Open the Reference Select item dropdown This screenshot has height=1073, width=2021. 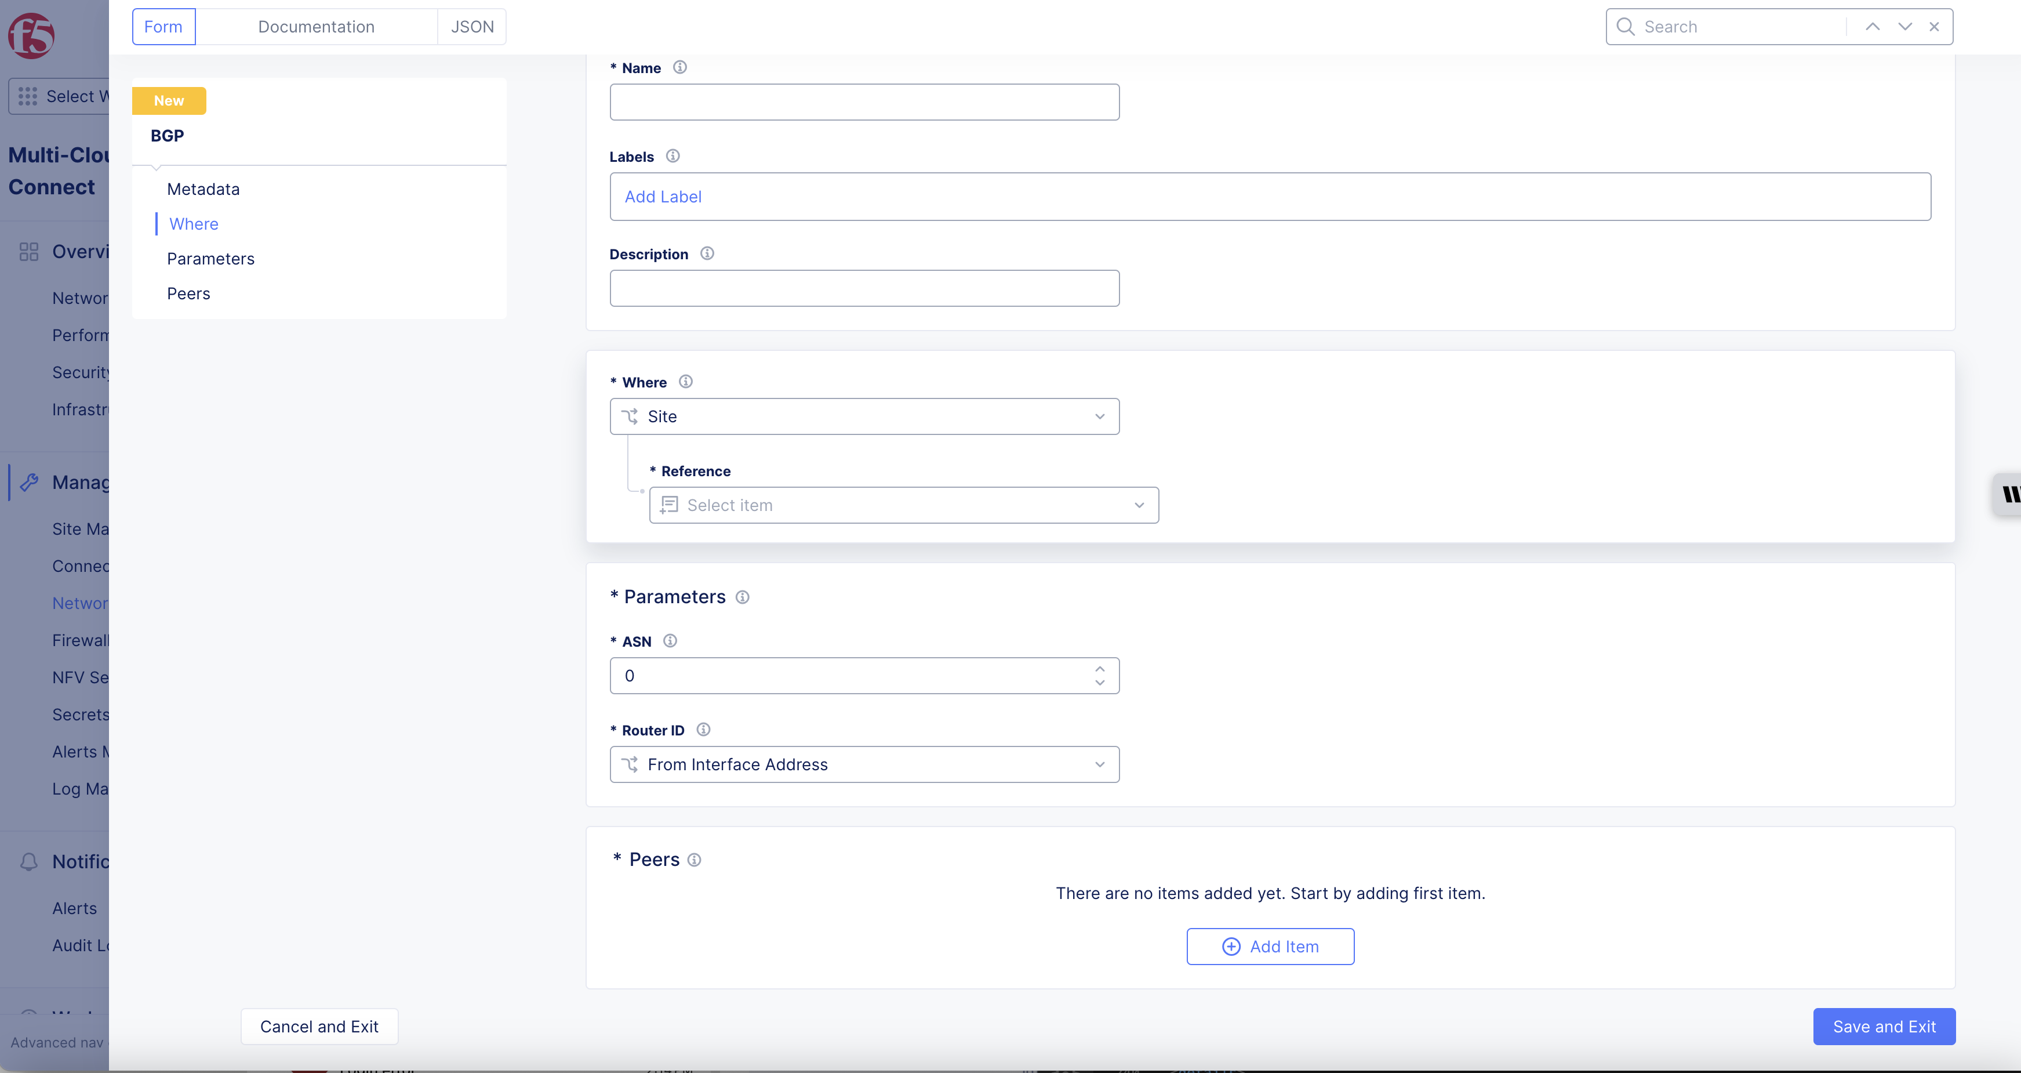tap(903, 506)
